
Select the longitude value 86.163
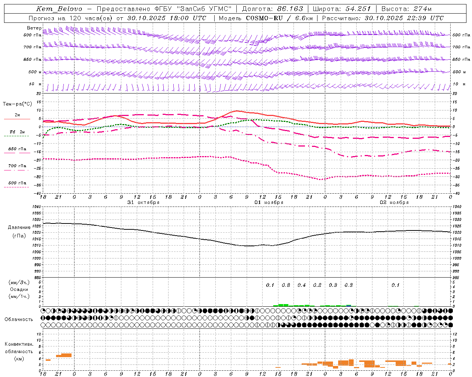click(x=290, y=9)
